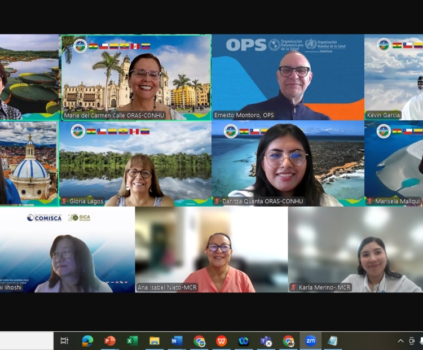The width and height of the screenshot is (423, 350).
Task: Select Maria del Carmen Calle's video tile
Action: [136, 77]
